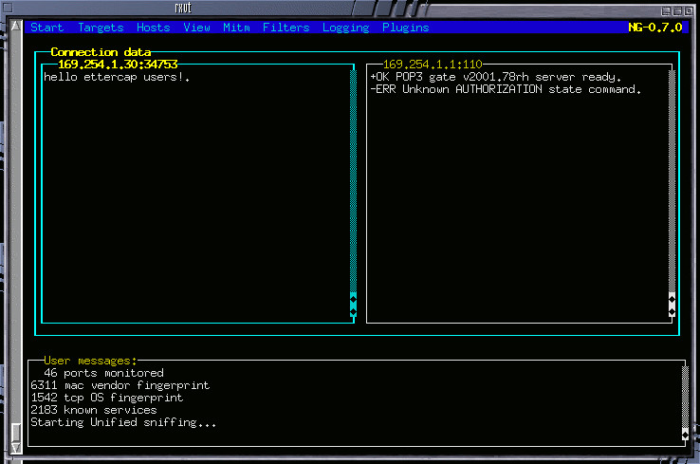
Task: Click the '1542 tcp OS fingerprint' message
Action: pos(106,398)
